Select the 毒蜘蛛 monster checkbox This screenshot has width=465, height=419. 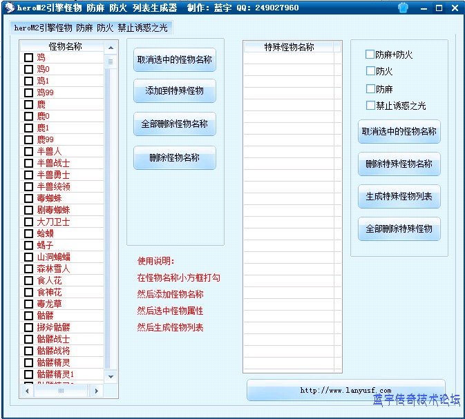pyautogui.click(x=28, y=198)
